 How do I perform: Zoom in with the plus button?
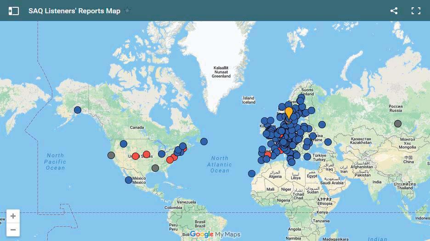pos(13,216)
